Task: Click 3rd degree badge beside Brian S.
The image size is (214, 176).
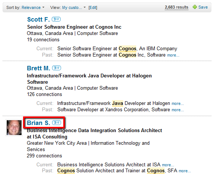Action: click(x=57, y=123)
